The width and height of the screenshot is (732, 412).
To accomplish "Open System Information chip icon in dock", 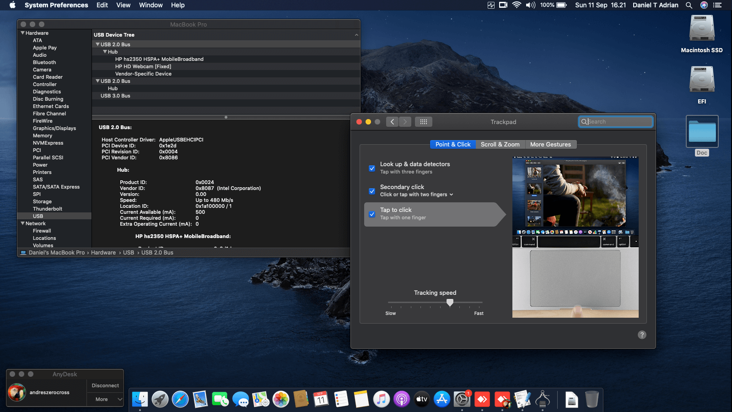I will (543, 399).
